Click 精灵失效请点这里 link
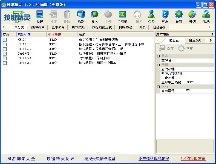 tap(100, 159)
